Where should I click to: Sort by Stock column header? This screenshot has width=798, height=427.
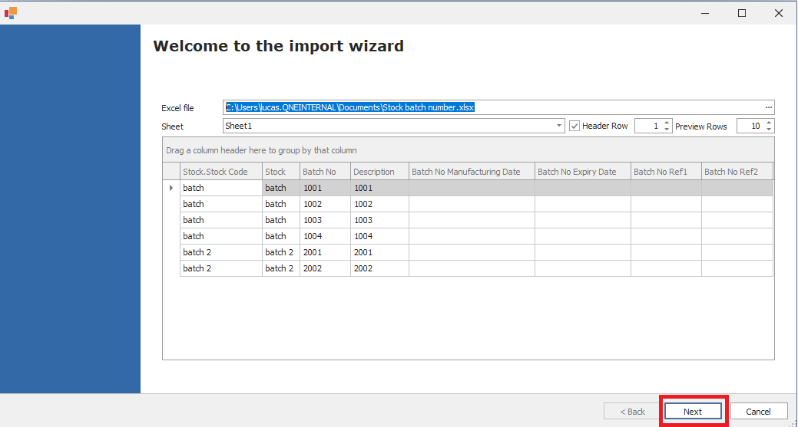tap(281, 172)
